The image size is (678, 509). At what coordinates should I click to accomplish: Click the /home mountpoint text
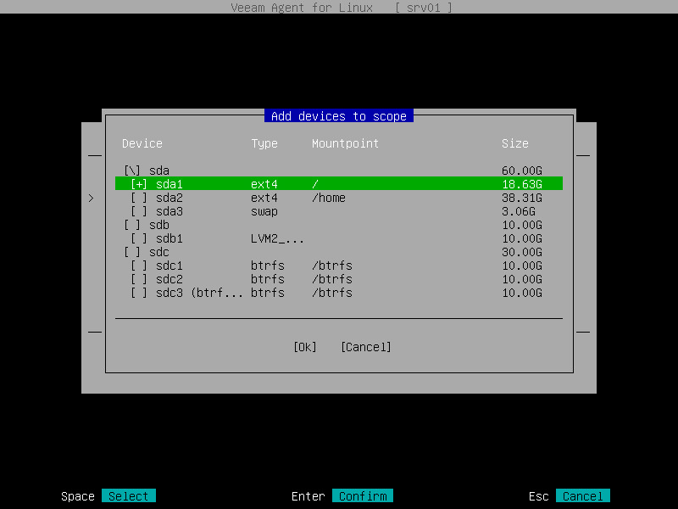pyautogui.click(x=329, y=198)
